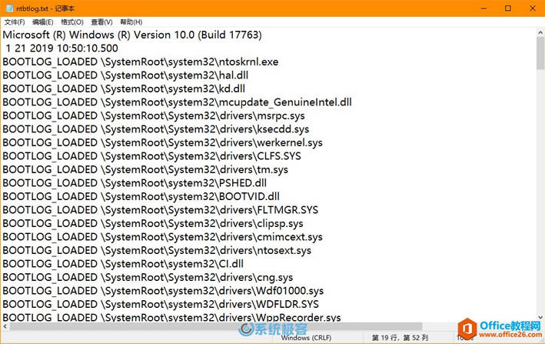Click the Windows Version 10.0 Build line

[x=132, y=35]
